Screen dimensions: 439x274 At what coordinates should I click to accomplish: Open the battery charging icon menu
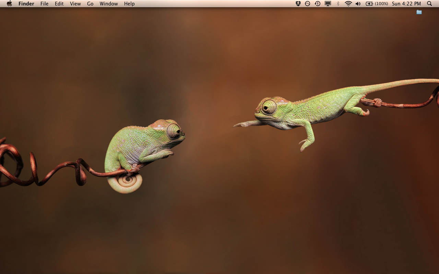coord(369,4)
